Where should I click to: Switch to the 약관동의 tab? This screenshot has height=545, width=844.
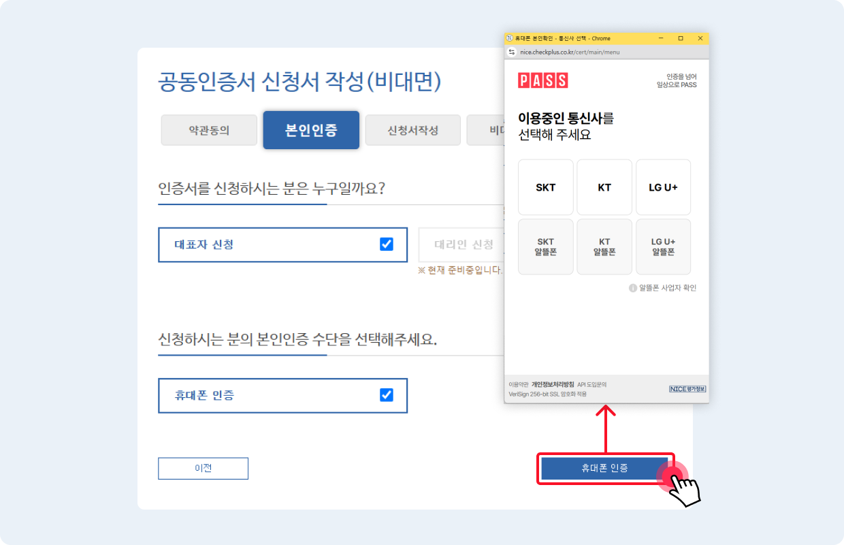click(x=208, y=130)
